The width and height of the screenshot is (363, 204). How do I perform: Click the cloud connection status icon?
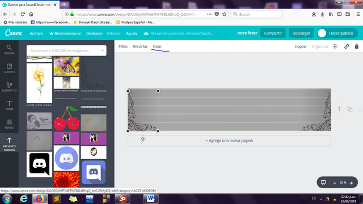(146, 33)
